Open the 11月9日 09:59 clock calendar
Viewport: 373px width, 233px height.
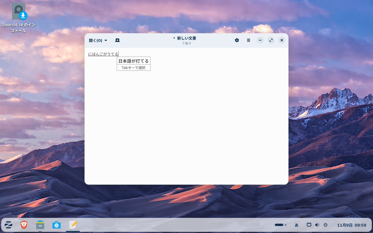352,225
